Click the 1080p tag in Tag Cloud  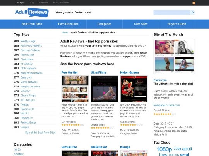(x=164, y=149)
